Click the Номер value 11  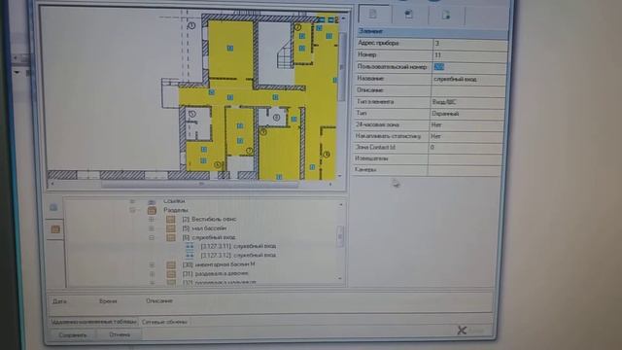(469, 54)
